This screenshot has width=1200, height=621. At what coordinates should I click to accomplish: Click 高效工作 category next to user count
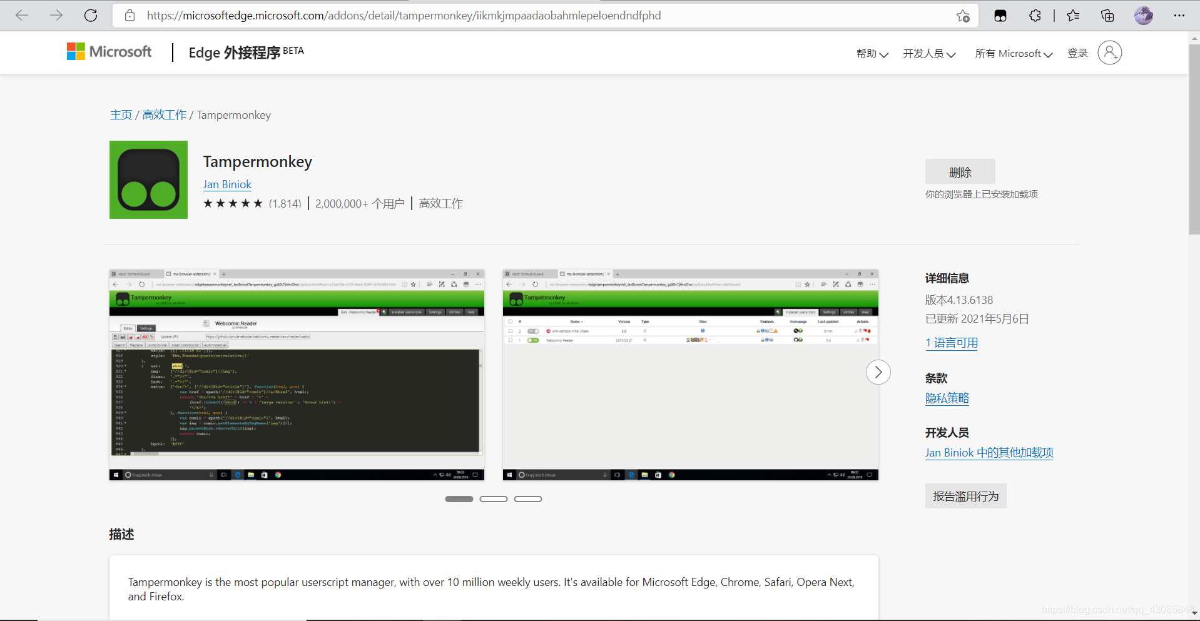pyautogui.click(x=441, y=204)
